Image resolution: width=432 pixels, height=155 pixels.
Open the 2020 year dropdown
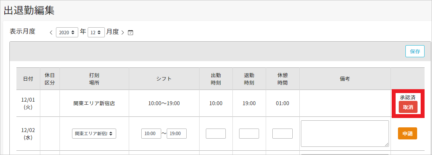click(67, 32)
